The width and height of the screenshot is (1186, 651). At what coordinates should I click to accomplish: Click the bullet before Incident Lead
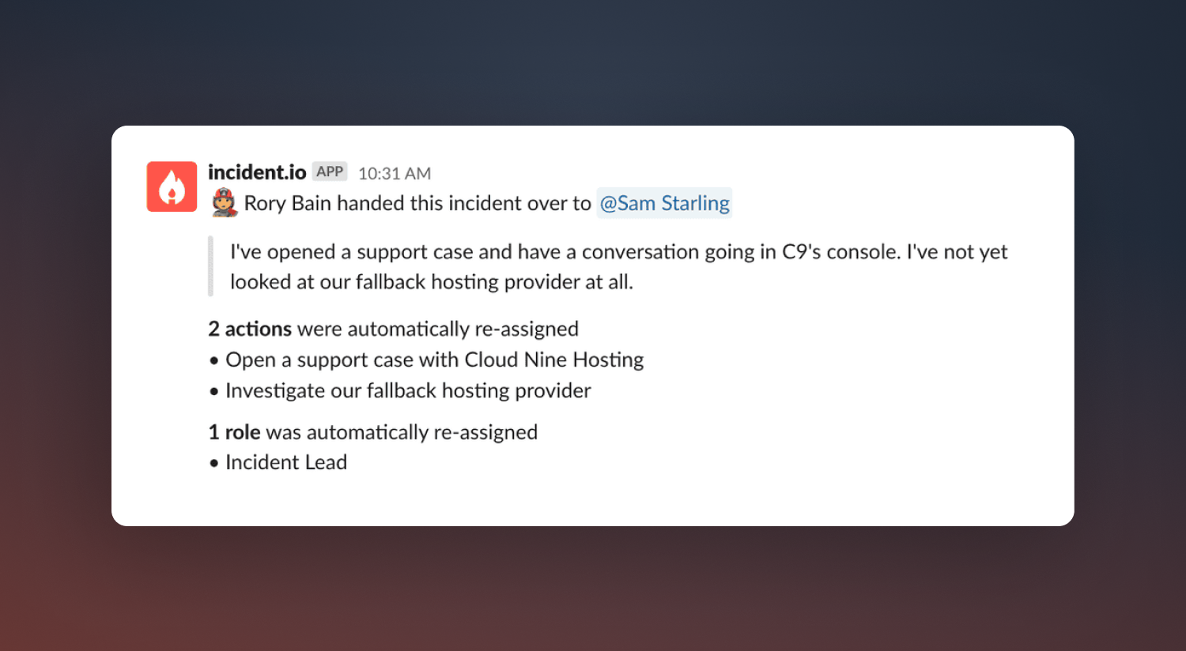coord(213,464)
